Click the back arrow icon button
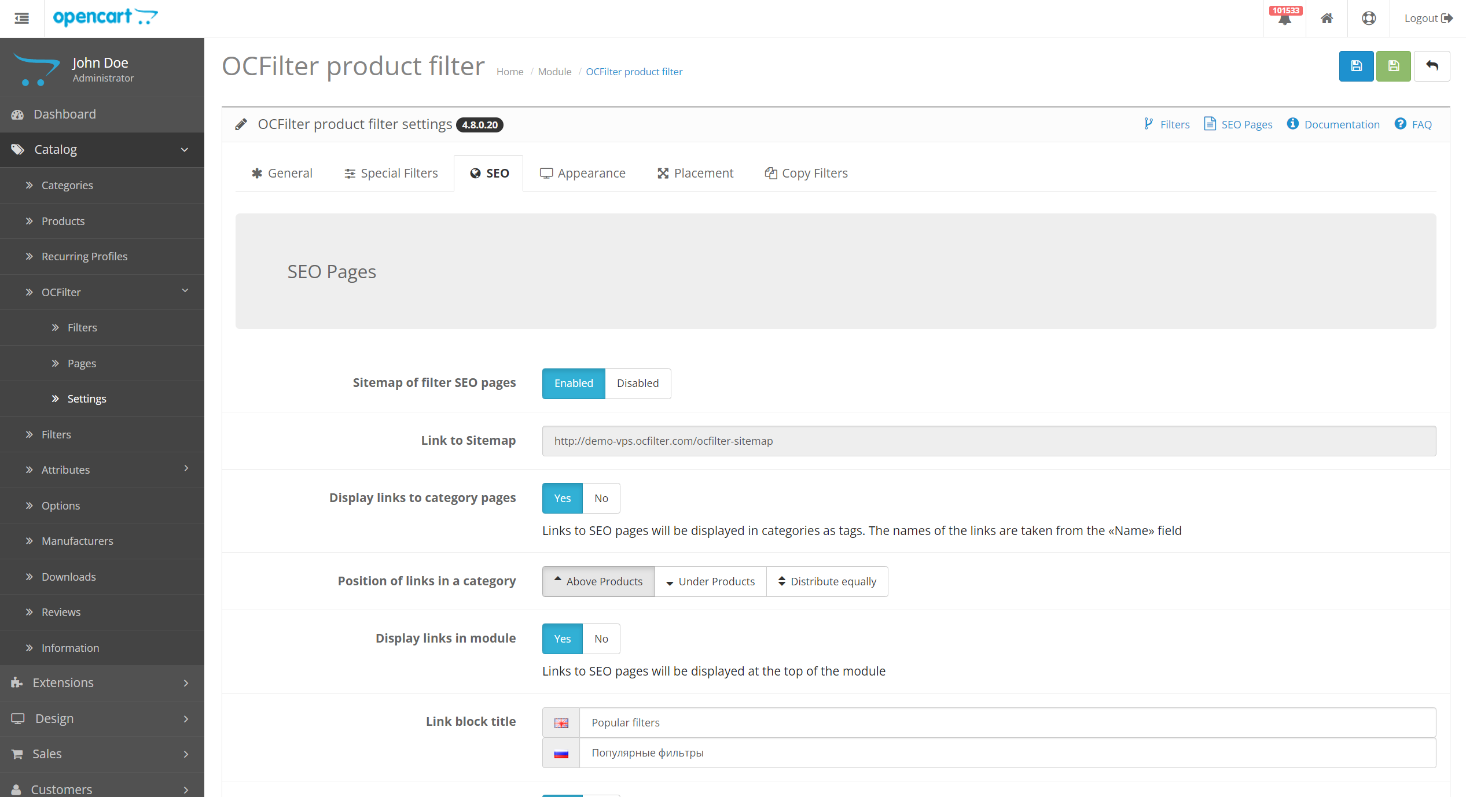The image size is (1466, 797). coord(1431,66)
